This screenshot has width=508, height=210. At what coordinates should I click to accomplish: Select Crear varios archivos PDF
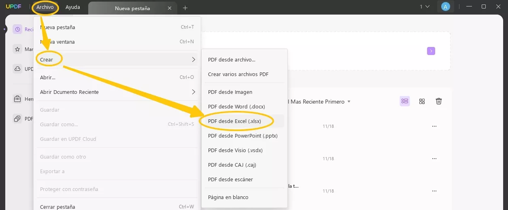244,74
